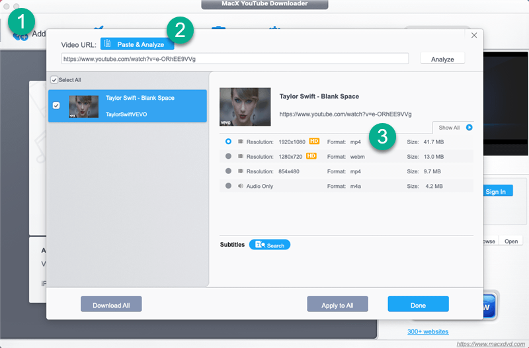
Task: Click the speaker icon on Audio Only row
Action: pos(240,186)
